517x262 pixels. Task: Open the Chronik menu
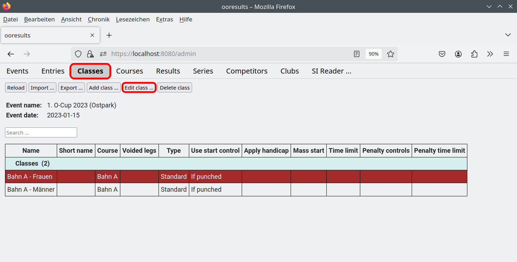click(99, 19)
